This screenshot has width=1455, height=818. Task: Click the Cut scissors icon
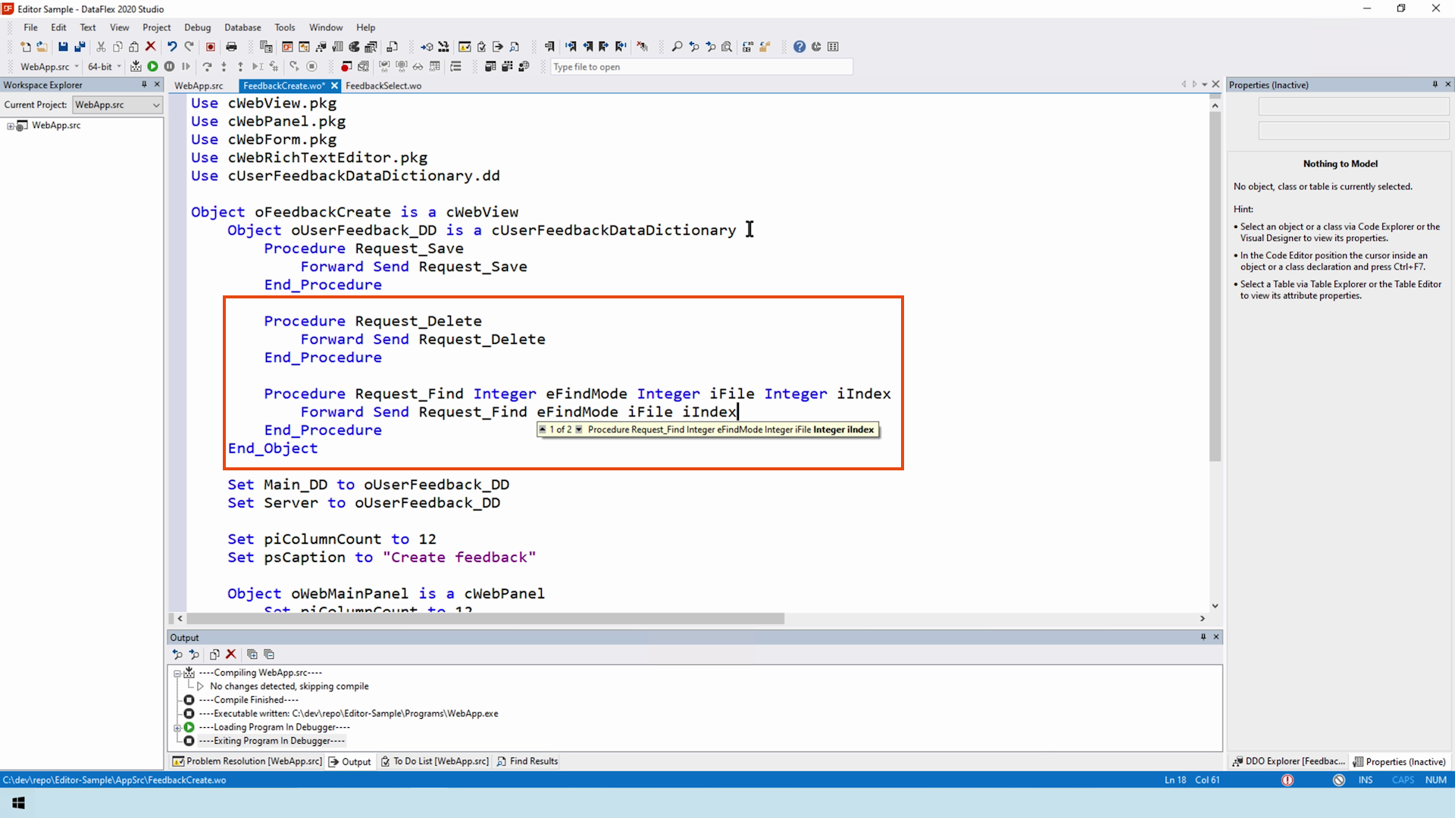[101, 47]
